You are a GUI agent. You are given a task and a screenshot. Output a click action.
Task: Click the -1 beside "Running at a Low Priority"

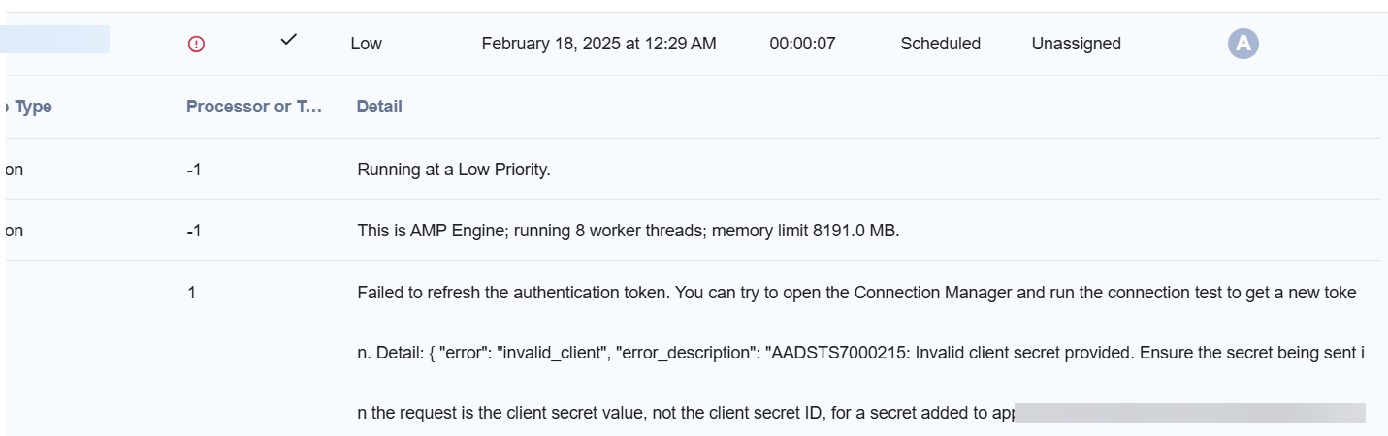coord(194,170)
